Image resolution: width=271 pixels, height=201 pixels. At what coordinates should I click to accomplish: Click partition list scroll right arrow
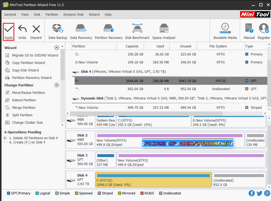pyautogui.click(x=265, y=113)
